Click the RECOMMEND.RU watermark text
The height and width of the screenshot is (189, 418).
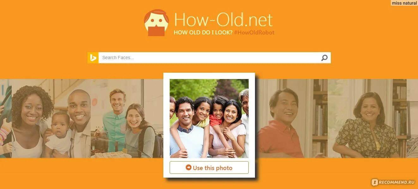click(397, 182)
